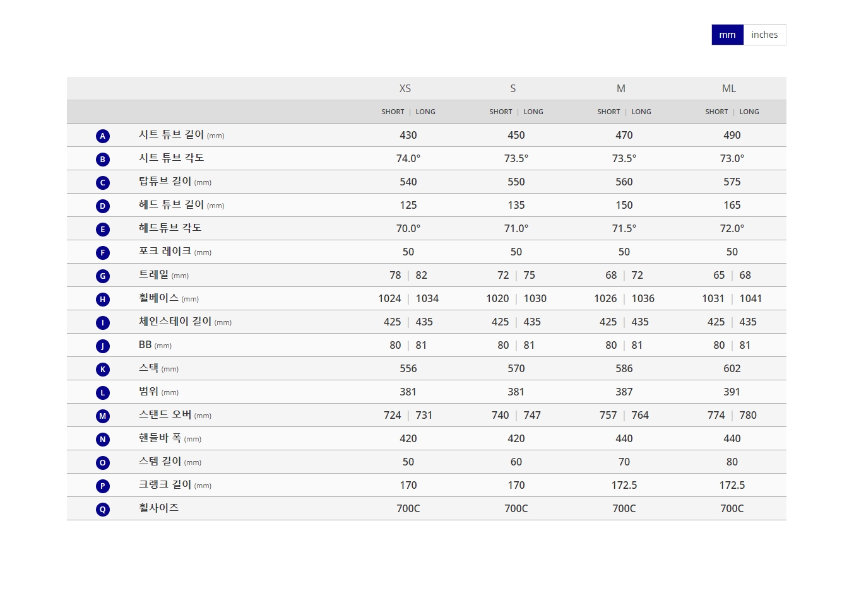Click the letter G badge icon

pos(103,276)
